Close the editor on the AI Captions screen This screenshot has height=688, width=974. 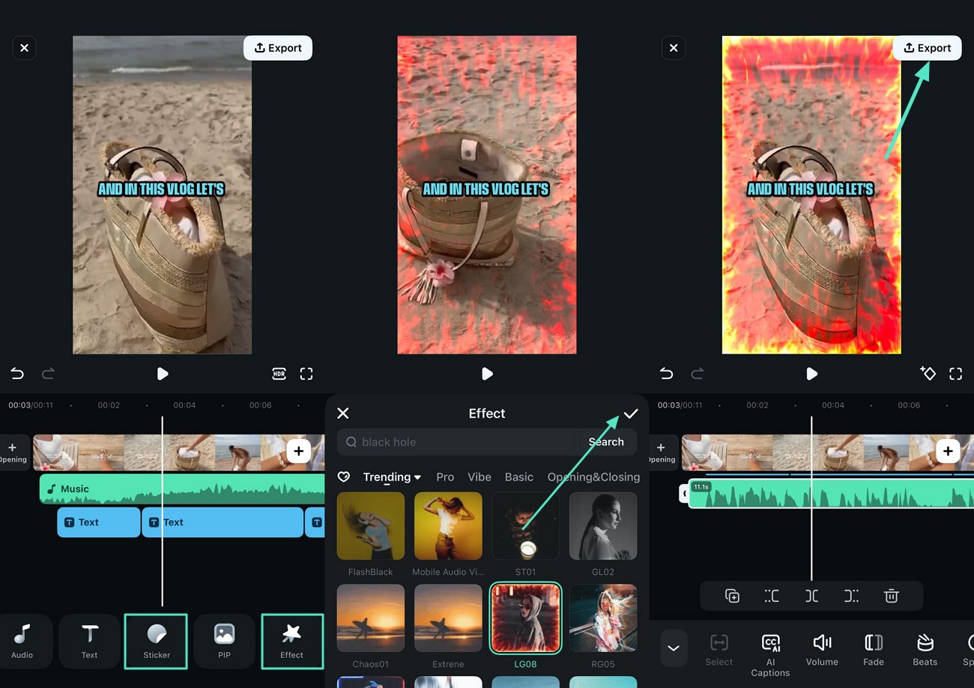point(674,48)
